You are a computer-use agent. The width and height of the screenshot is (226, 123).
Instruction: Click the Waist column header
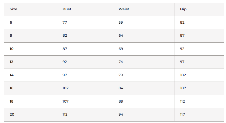[124, 9]
